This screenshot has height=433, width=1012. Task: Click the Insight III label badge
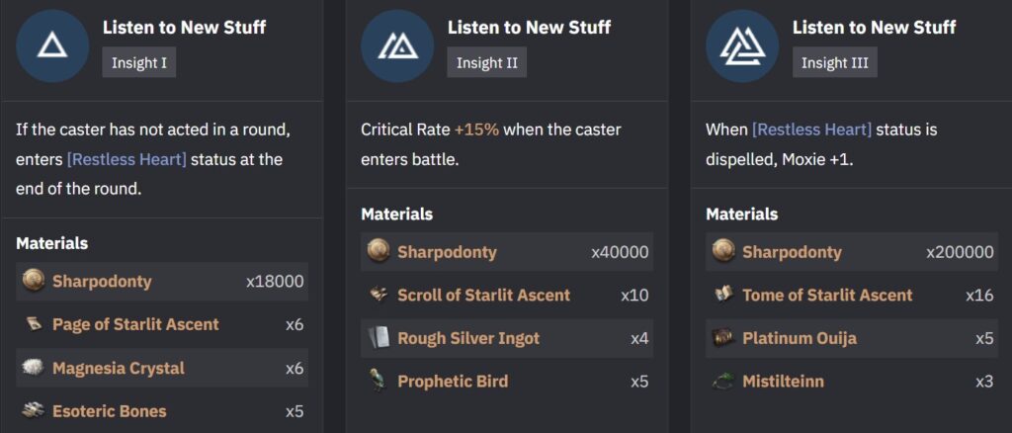834,63
